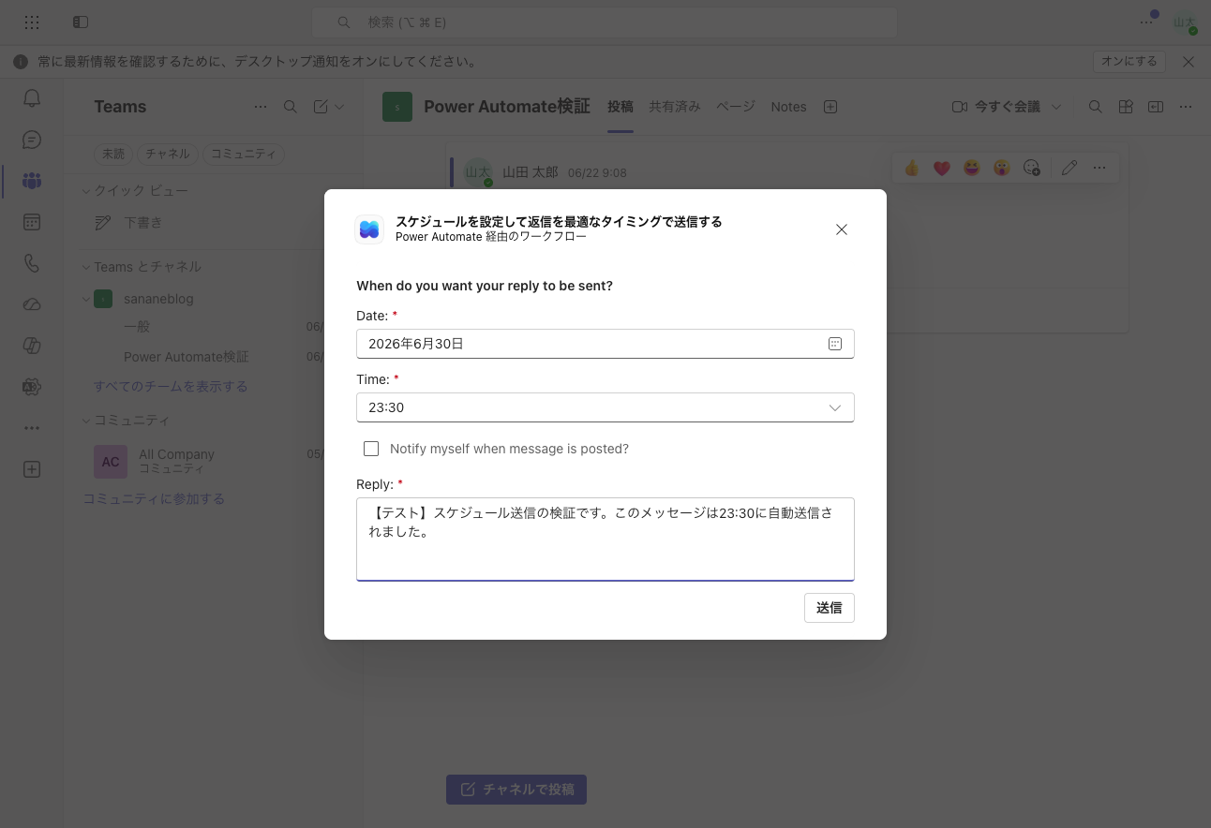
Task: Switch to the Notes tab
Action: pos(789,107)
